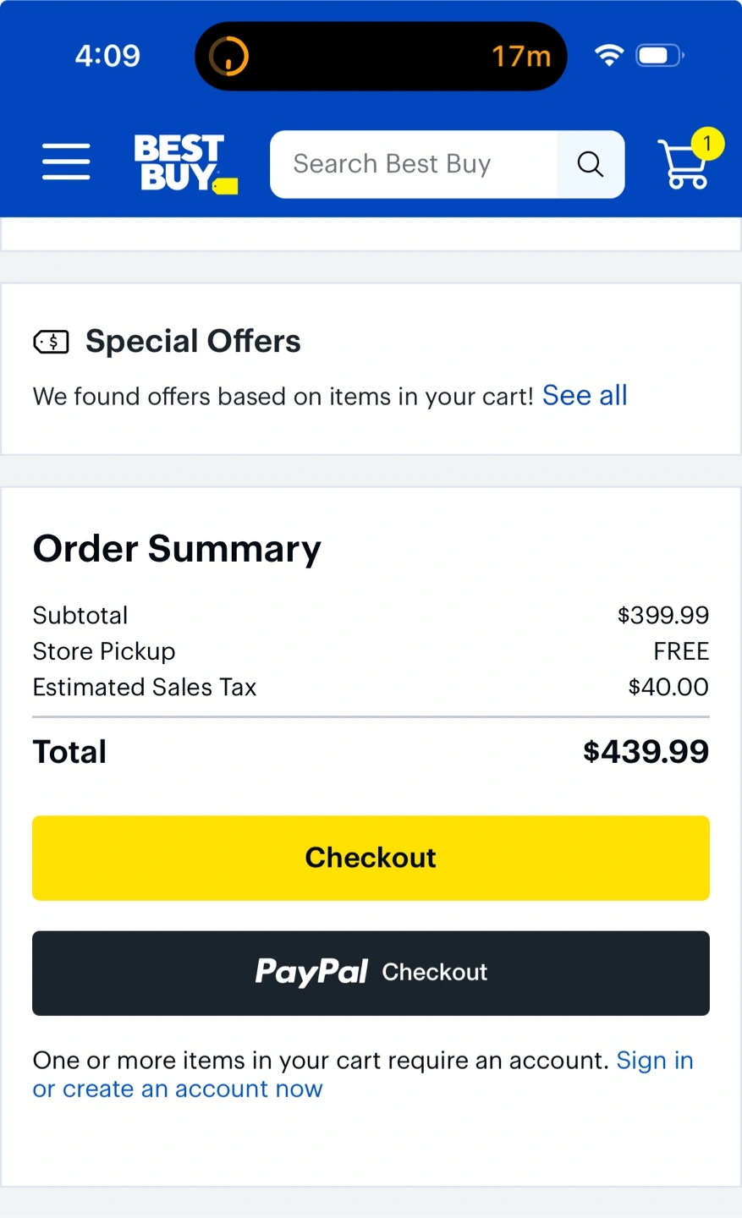The width and height of the screenshot is (742, 1218).
Task: Tap the Wi-Fi status icon
Action: tap(608, 56)
